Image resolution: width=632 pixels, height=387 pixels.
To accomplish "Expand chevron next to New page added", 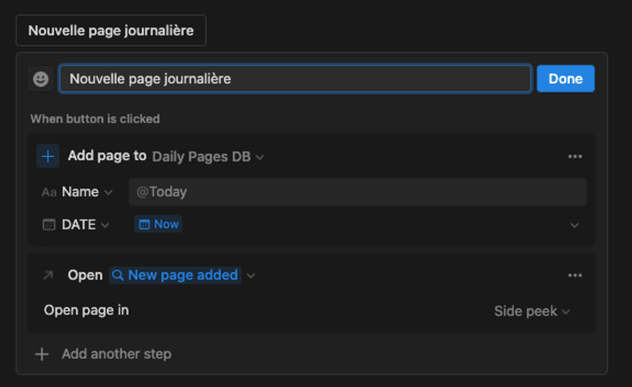I will coord(251,276).
